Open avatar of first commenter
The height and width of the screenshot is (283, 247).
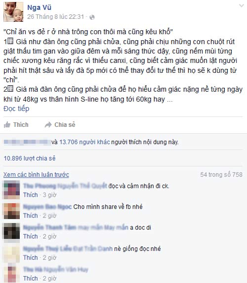click(12, 189)
